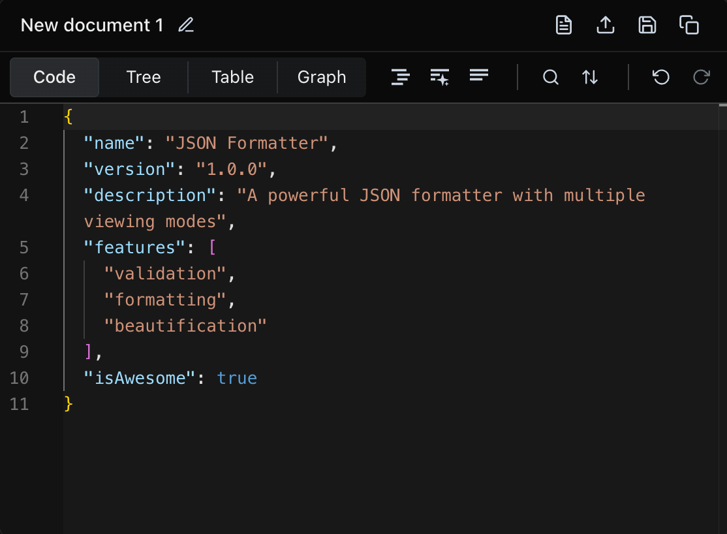Use the smart format sparkle icon
This screenshot has width=727, height=534.
439,77
